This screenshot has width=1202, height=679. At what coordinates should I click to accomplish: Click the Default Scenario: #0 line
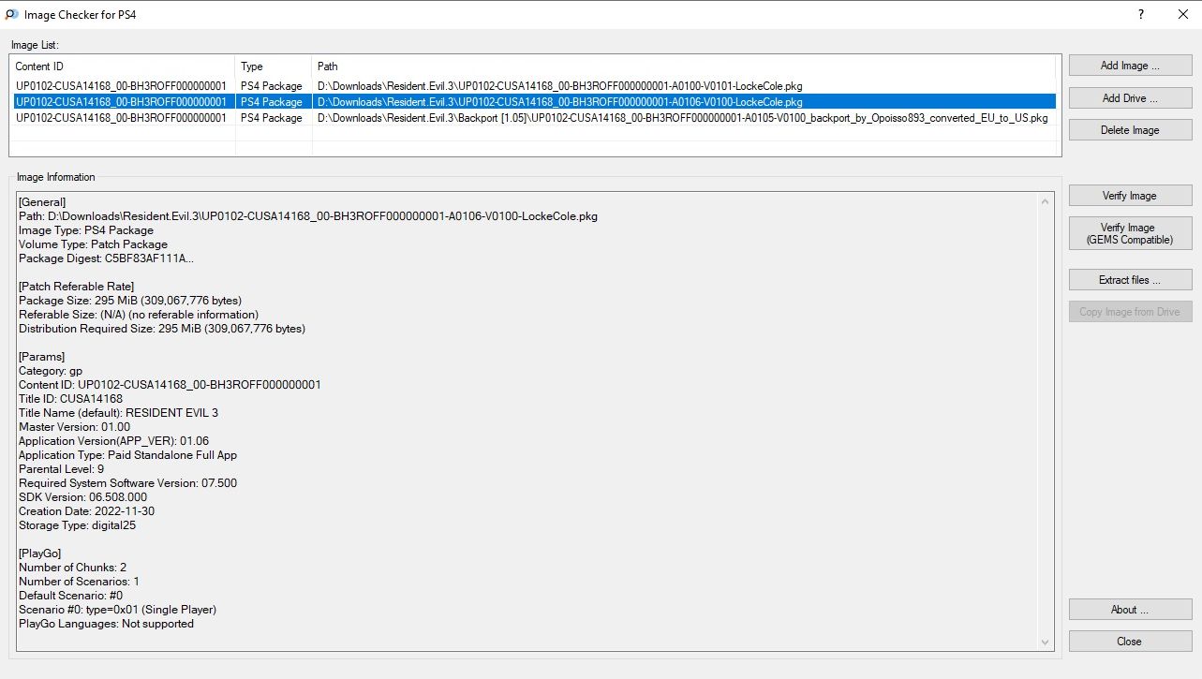click(70, 596)
